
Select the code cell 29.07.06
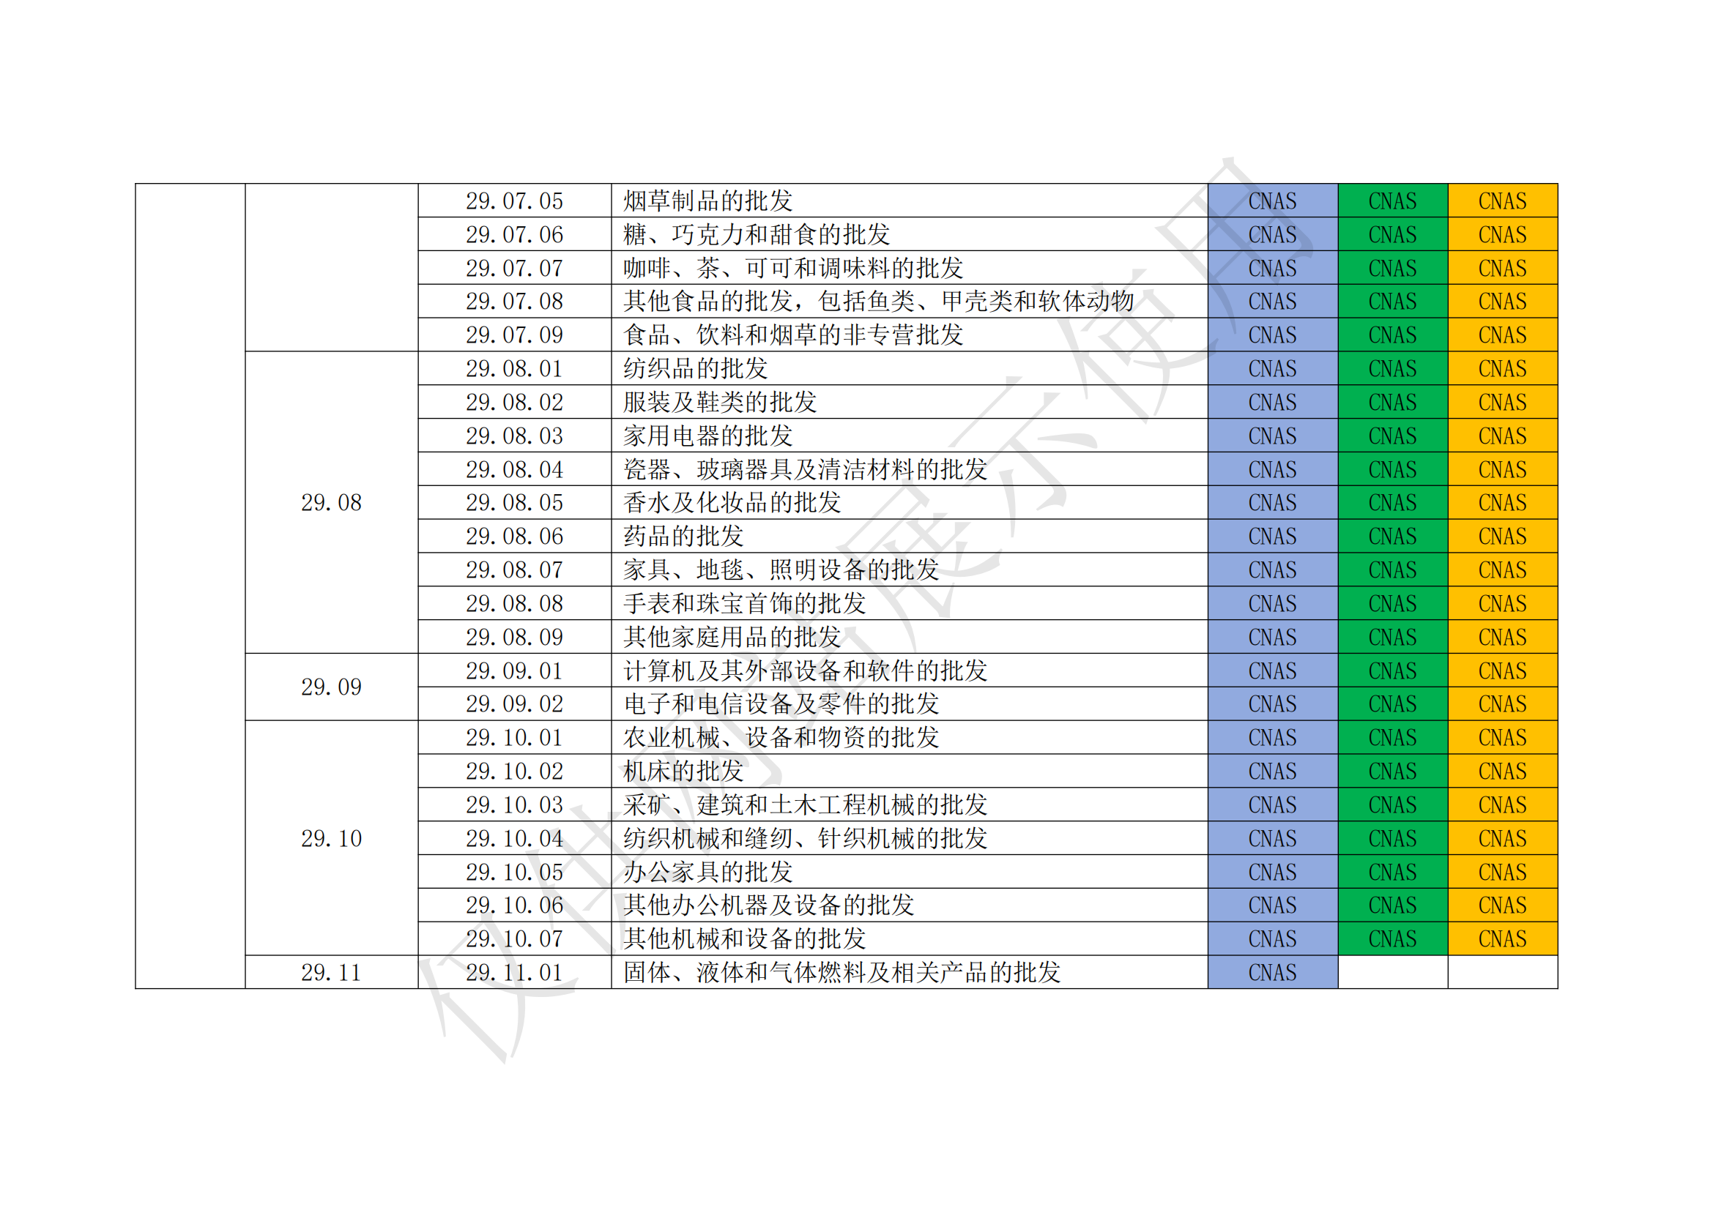pos(514,234)
